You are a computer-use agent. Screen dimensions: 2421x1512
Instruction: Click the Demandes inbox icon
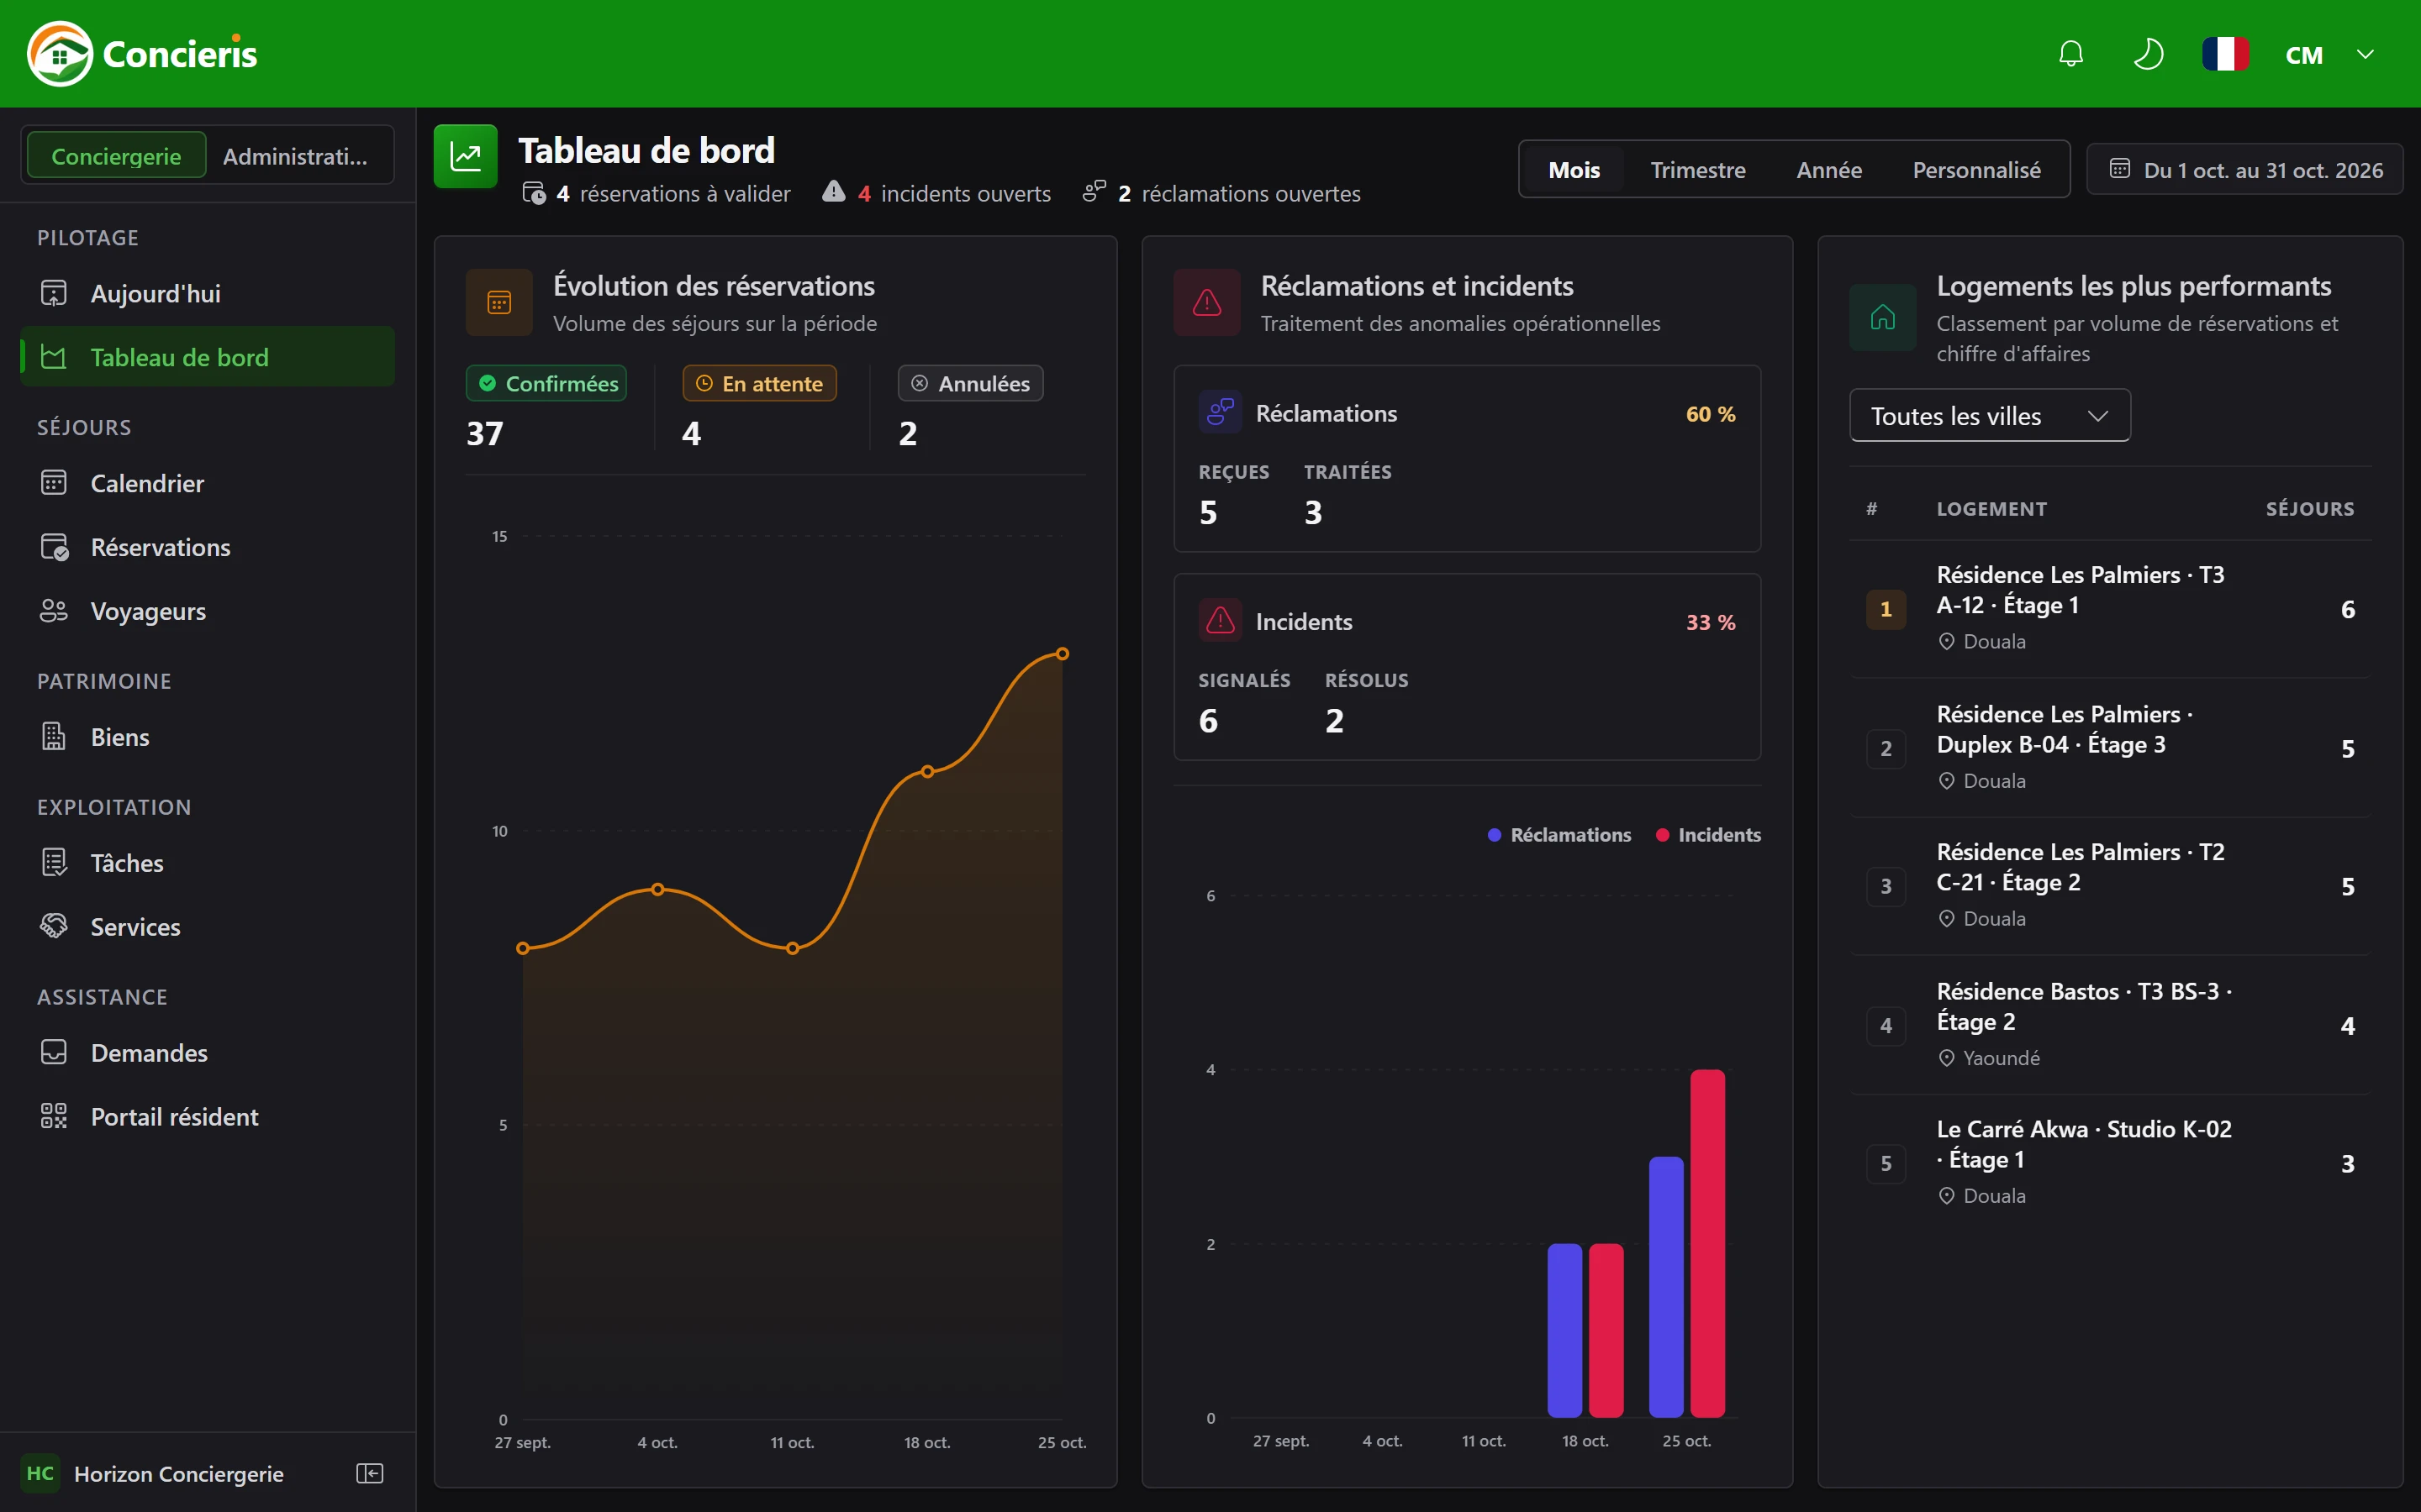[54, 1053]
